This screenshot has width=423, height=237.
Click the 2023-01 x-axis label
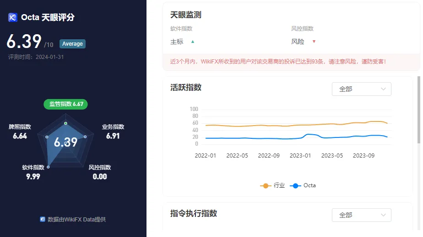(300, 156)
